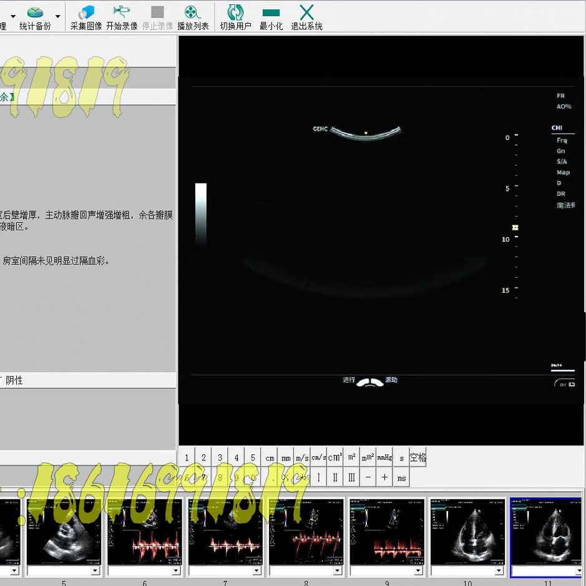This screenshot has height=586, width=586.
Task: Click the 空格 space key
Action: point(418,457)
